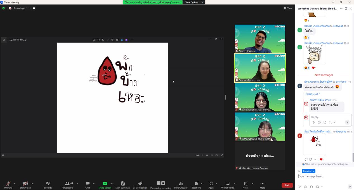This screenshot has width=354, height=190.
Task: Open the Security options
Action: 48,185
